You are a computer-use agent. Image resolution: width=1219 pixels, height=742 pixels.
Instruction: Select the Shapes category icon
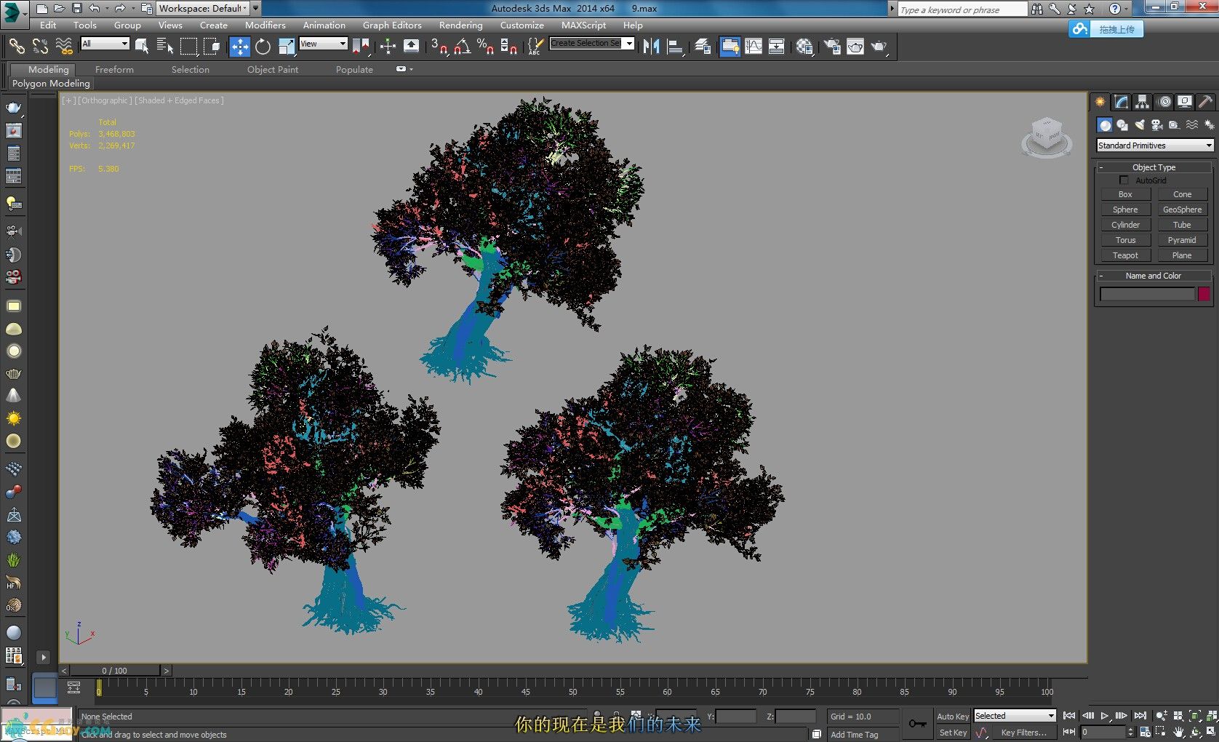tap(1122, 125)
